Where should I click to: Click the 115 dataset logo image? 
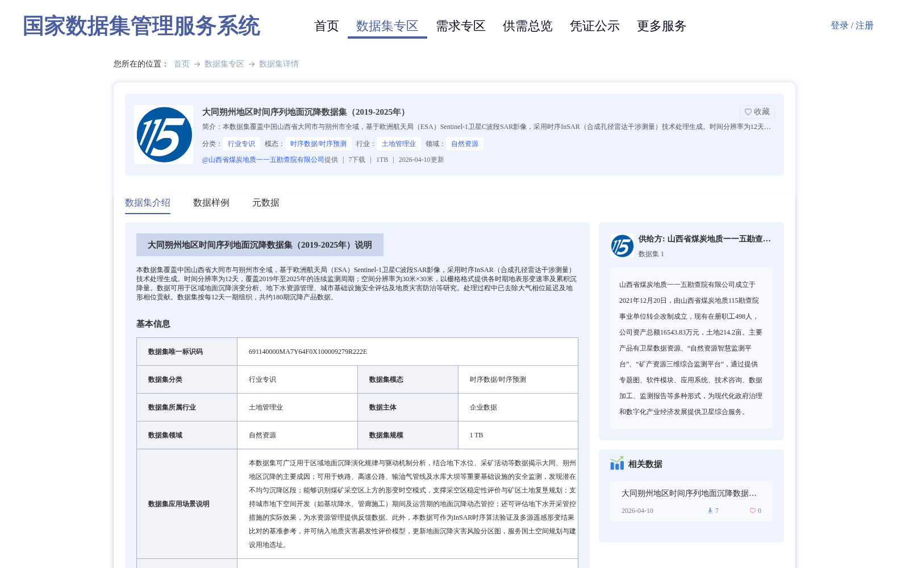164,135
